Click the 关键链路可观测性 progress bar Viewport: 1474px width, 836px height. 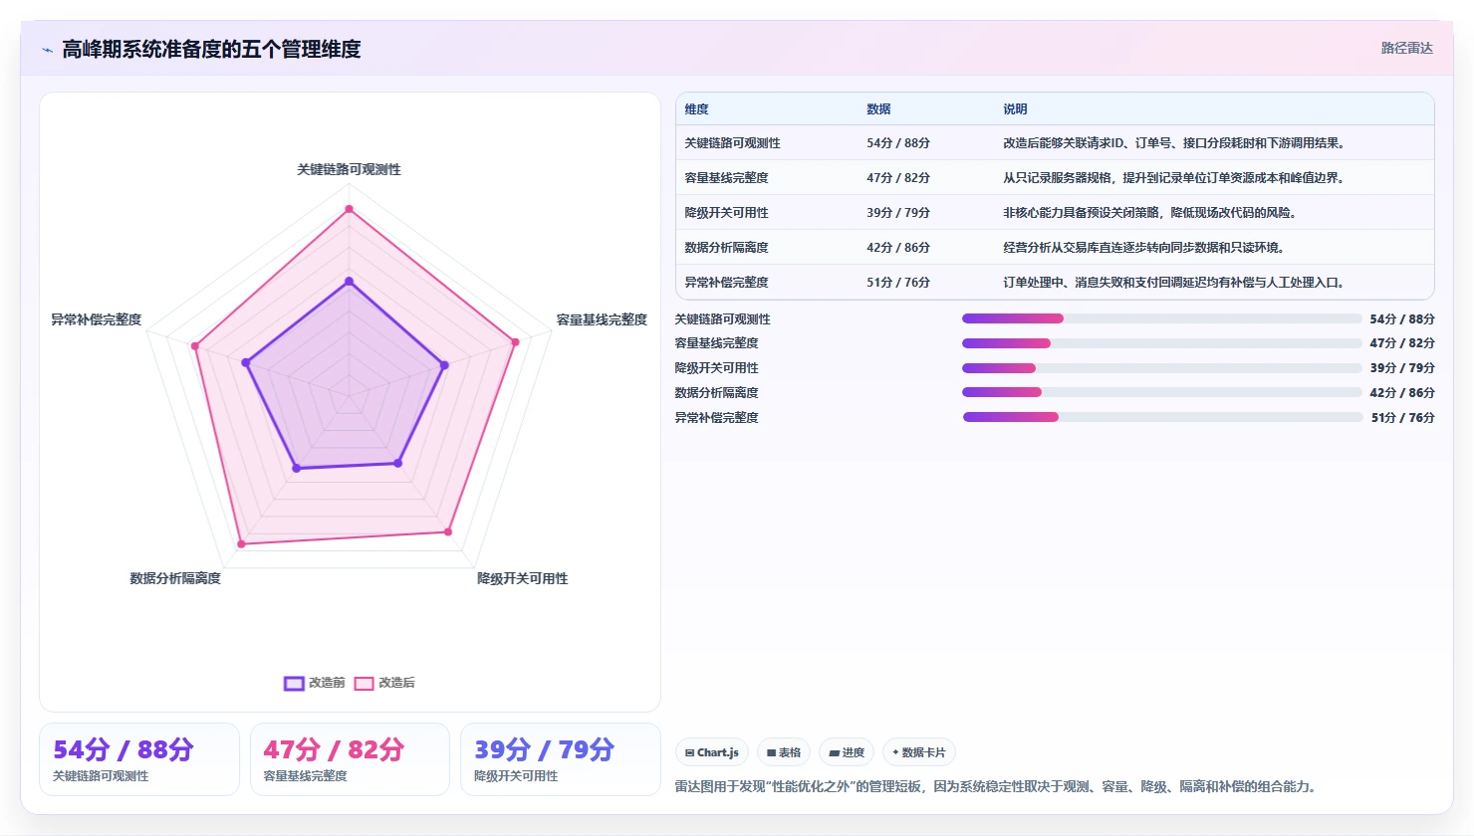1161,318
